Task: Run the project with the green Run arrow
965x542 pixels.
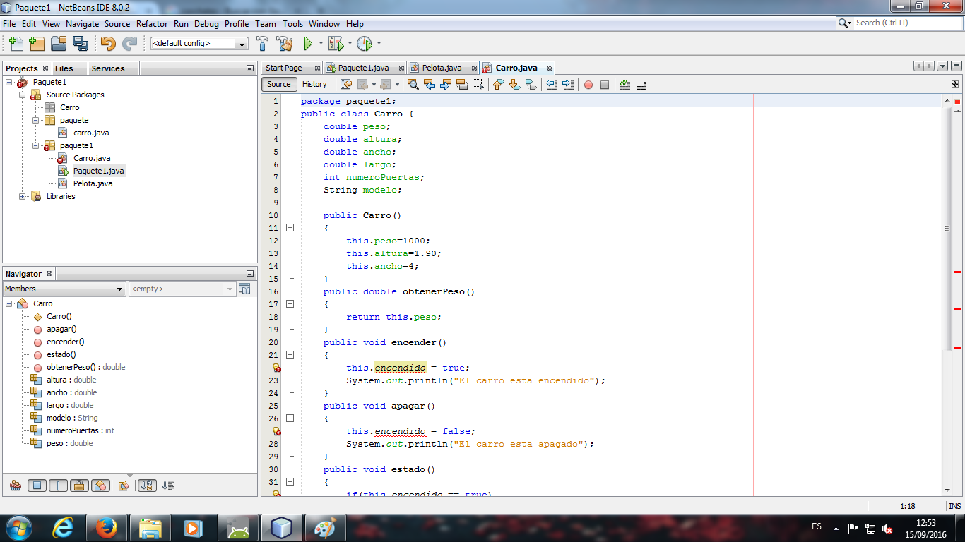Action: [x=309, y=43]
